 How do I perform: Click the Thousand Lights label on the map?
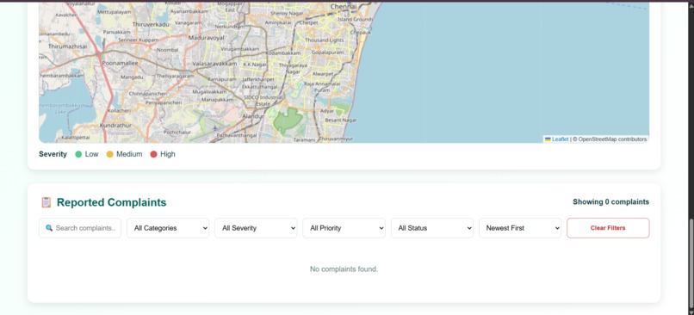(325, 40)
